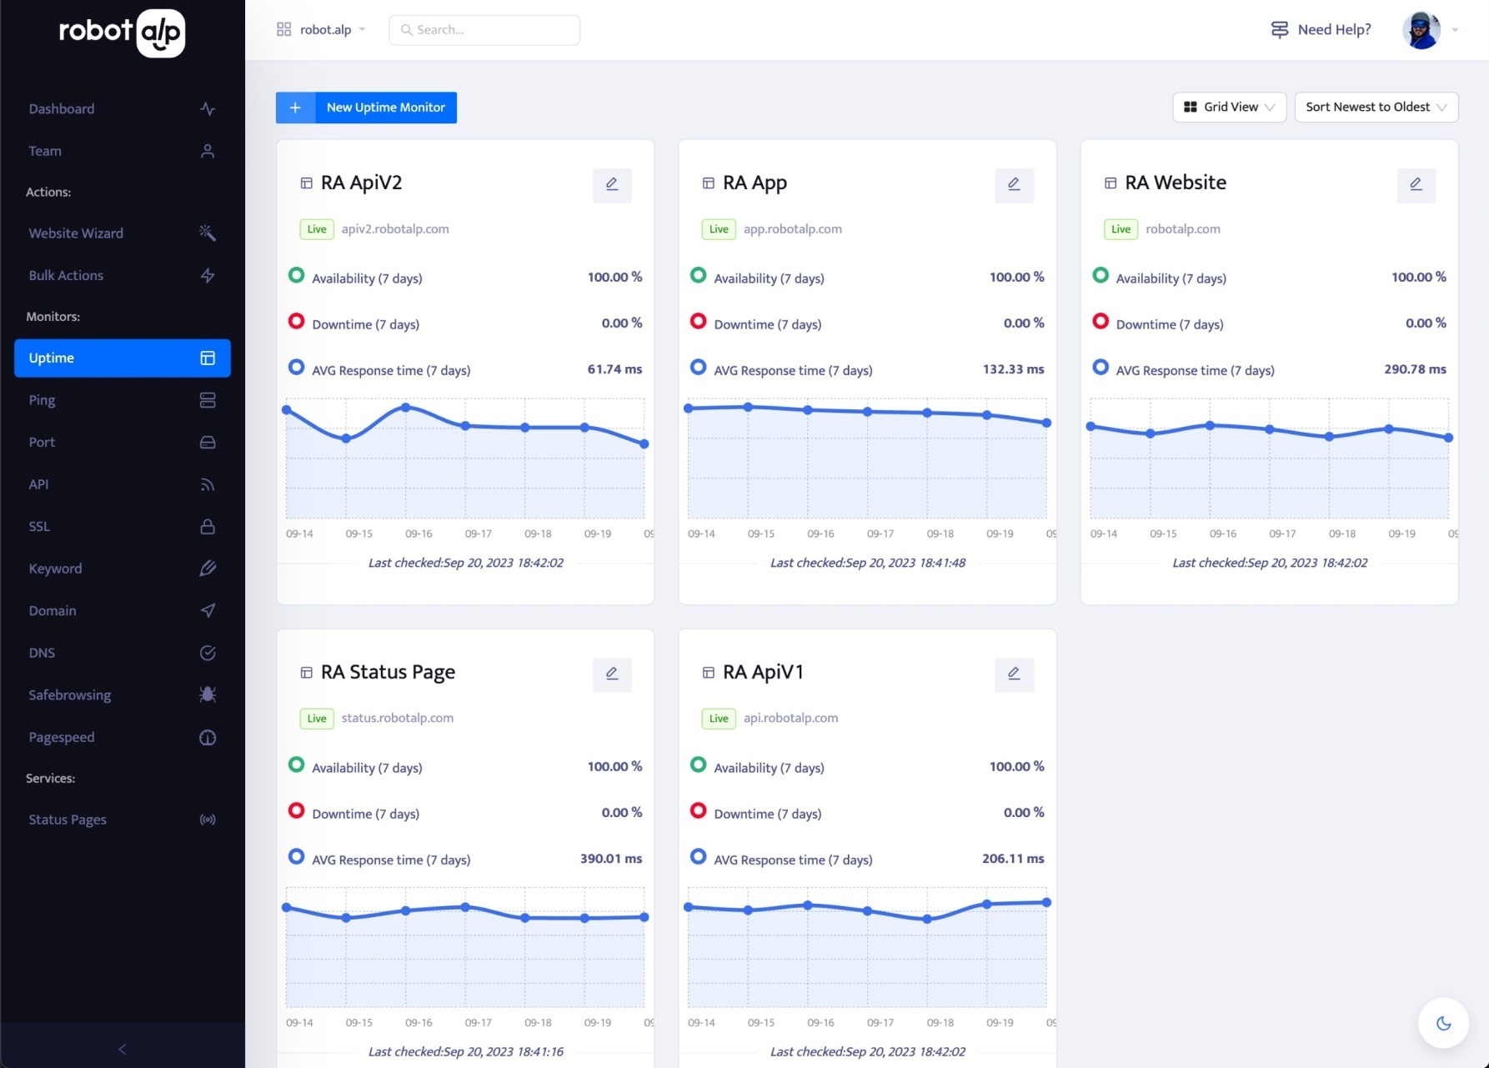Open status.robotalp.com link
Viewport: 1489px width, 1068px height.
398,718
